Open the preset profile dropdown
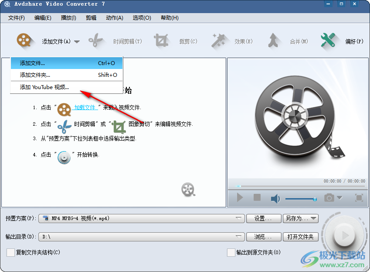 point(238,218)
